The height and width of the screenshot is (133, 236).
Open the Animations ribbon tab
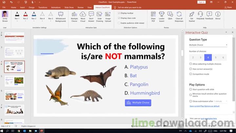(56, 7)
